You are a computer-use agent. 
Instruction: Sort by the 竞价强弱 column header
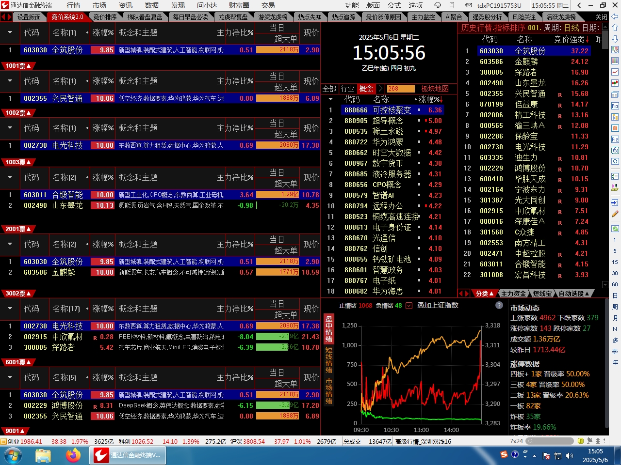pos(571,39)
